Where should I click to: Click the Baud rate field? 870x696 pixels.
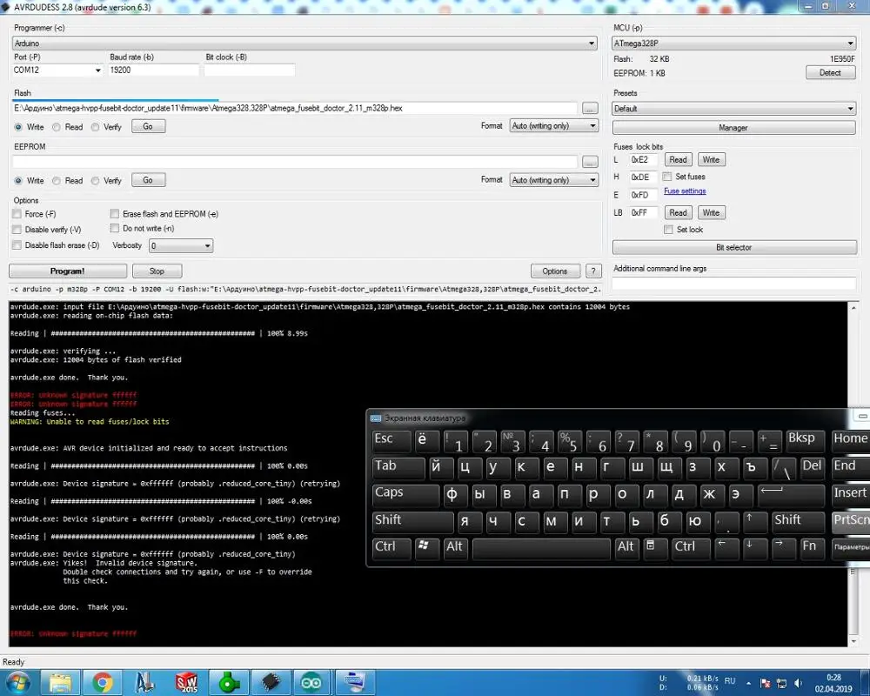[x=153, y=70]
